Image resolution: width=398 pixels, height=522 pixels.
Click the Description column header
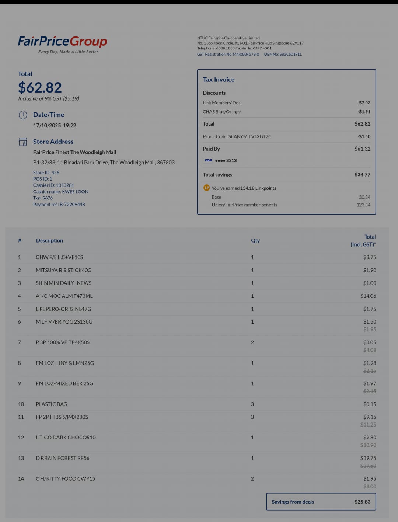(x=49, y=240)
